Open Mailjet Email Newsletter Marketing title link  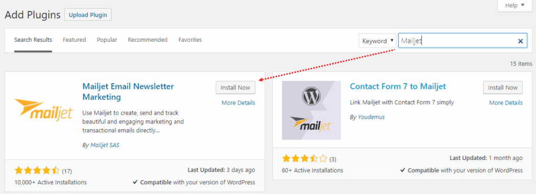coord(128,92)
